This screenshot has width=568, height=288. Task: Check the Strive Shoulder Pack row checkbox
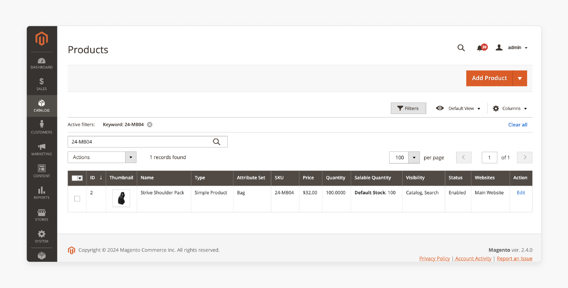[x=77, y=199]
